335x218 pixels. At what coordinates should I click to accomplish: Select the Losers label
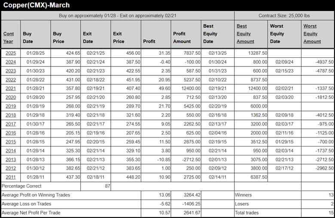[242, 204]
